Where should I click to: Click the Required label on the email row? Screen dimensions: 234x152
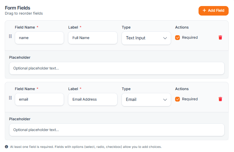tap(190, 99)
